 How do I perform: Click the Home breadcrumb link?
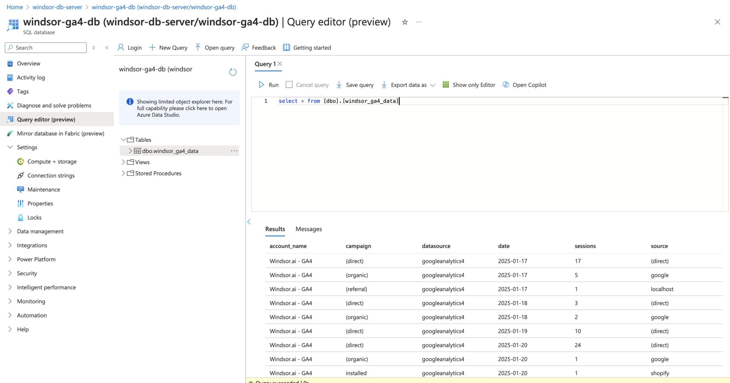[x=15, y=7]
